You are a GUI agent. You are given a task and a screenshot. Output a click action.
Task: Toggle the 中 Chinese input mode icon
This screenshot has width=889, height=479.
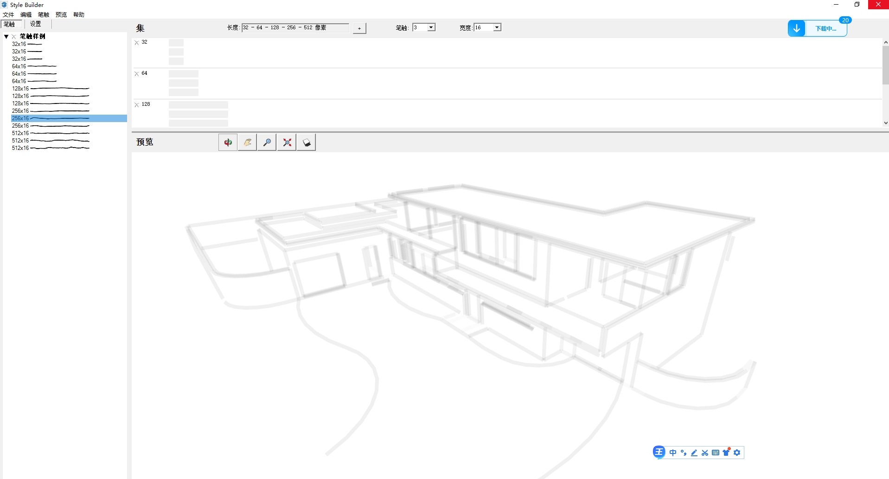click(x=673, y=453)
